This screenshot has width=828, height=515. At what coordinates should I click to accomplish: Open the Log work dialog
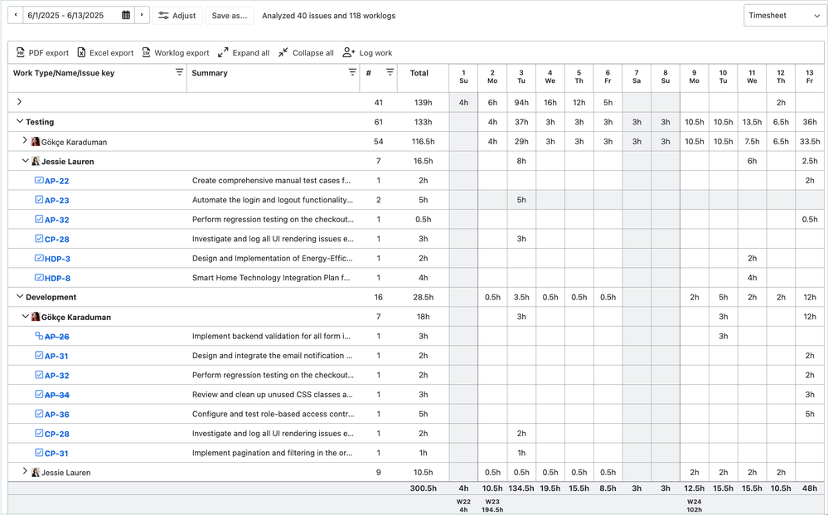pyautogui.click(x=372, y=51)
